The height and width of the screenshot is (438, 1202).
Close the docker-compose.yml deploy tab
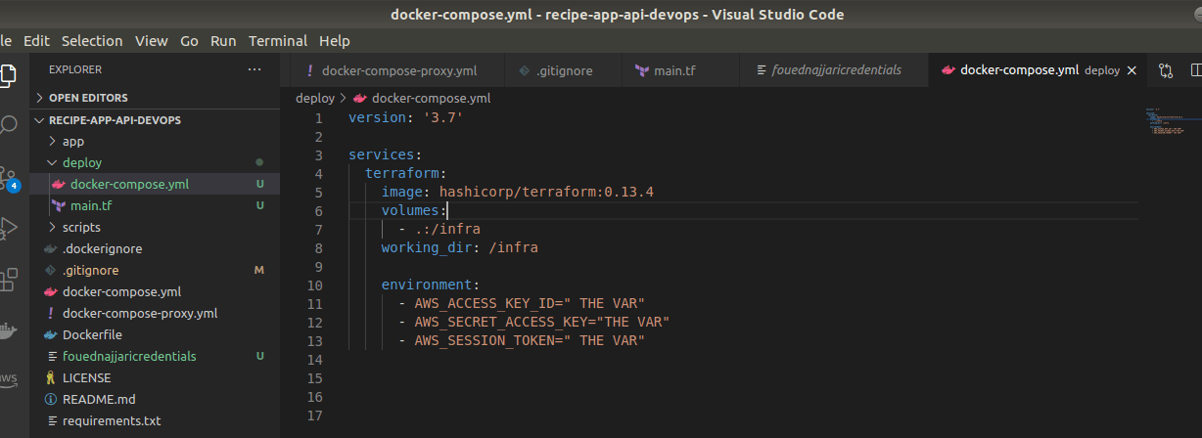[x=1133, y=70]
